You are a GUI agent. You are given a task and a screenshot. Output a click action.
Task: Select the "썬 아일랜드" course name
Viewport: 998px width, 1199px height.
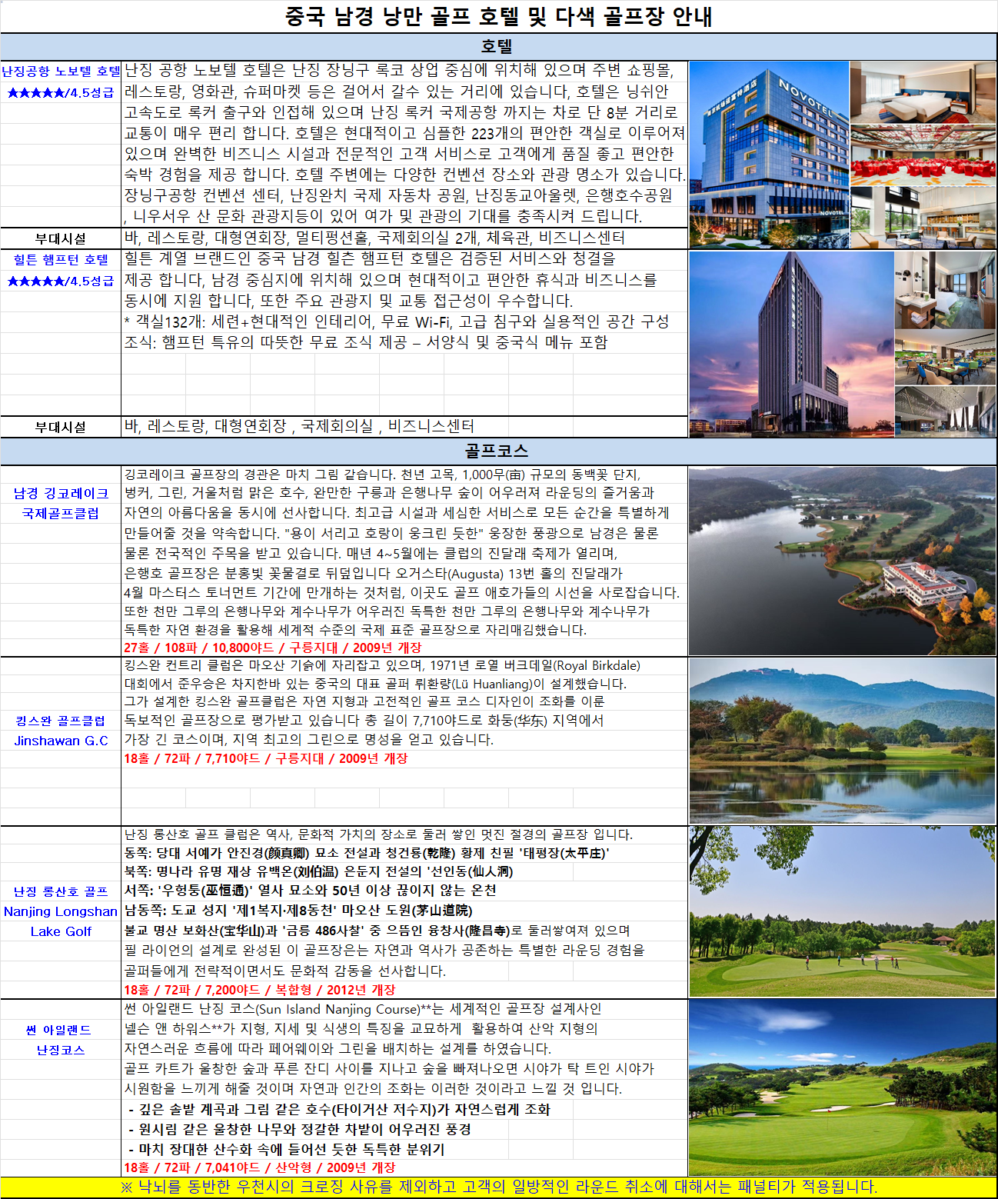click(58, 1030)
